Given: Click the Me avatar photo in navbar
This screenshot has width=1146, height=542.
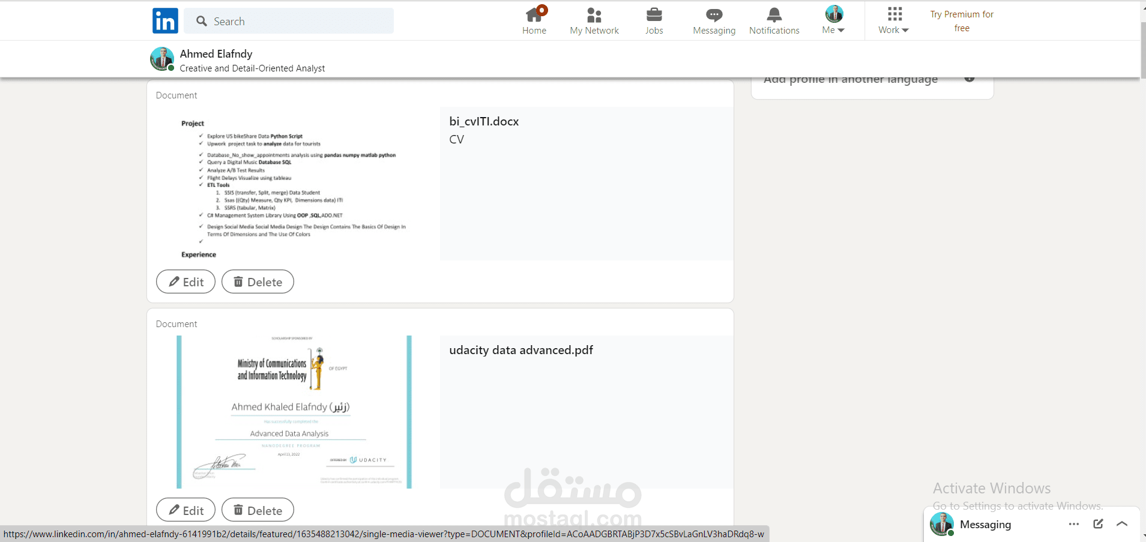Looking at the screenshot, I should (834, 13).
